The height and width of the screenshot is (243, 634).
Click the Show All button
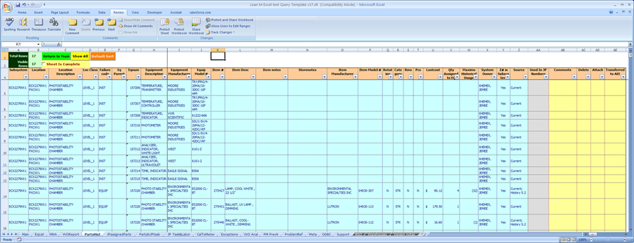point(80,56)
